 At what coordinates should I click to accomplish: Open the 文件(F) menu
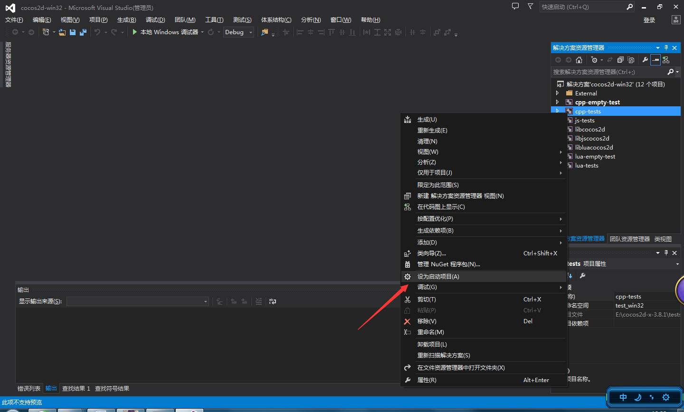[14, 19]
